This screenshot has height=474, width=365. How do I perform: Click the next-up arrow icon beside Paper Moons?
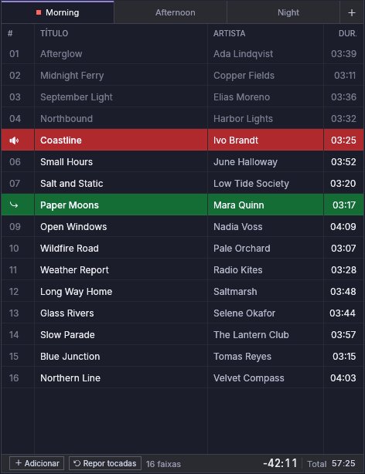pos(14,205)
